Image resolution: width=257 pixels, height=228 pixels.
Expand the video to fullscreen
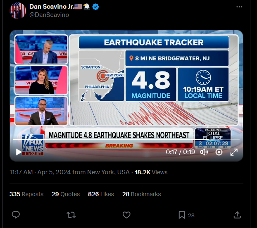tap(234, 152)
